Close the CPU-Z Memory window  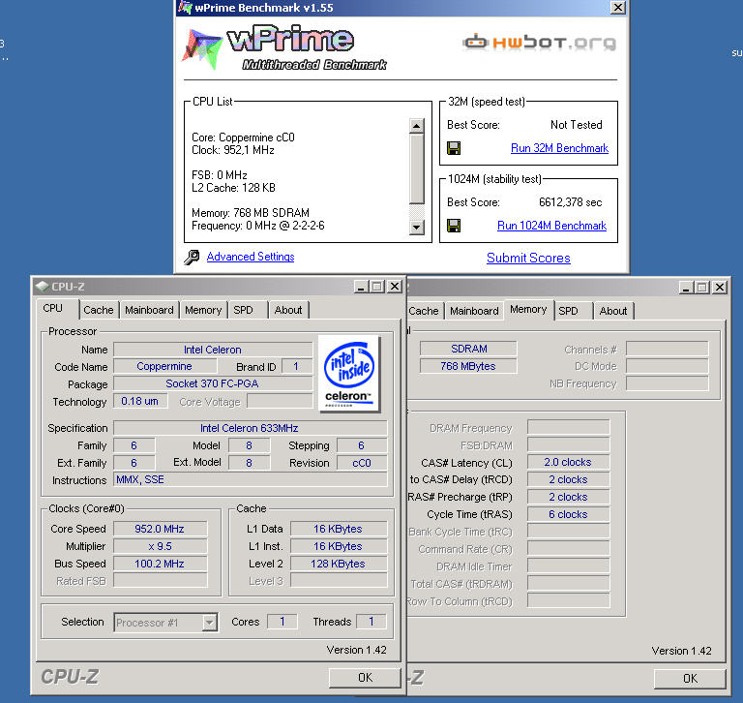[x=720, y=287]
